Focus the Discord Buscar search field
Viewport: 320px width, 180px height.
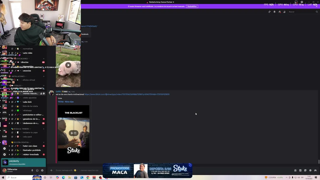(303, 12)
